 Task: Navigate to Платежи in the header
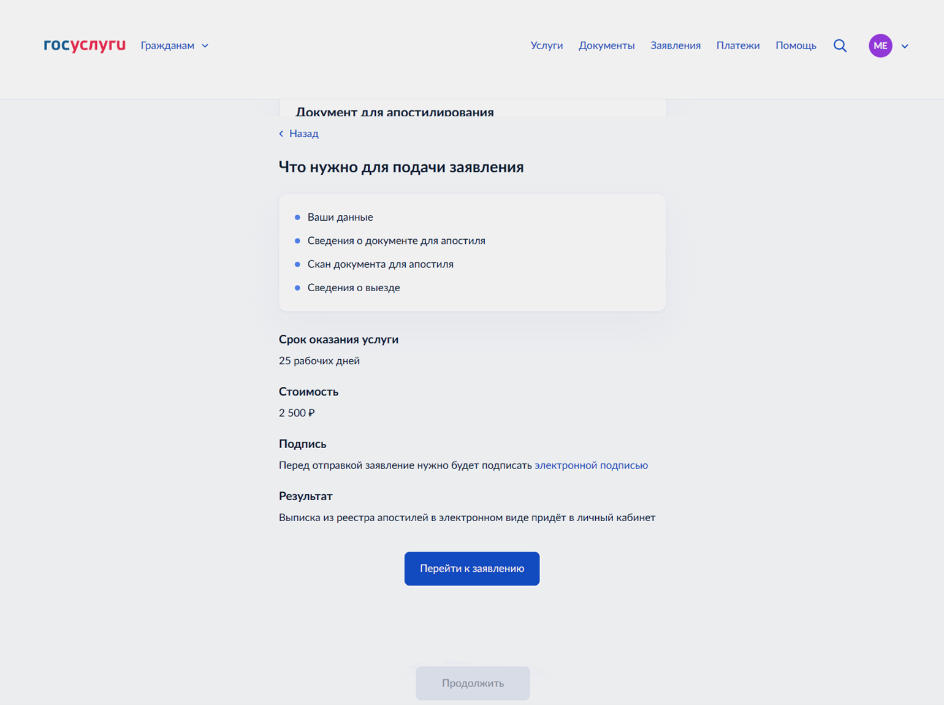coord(737,45)
